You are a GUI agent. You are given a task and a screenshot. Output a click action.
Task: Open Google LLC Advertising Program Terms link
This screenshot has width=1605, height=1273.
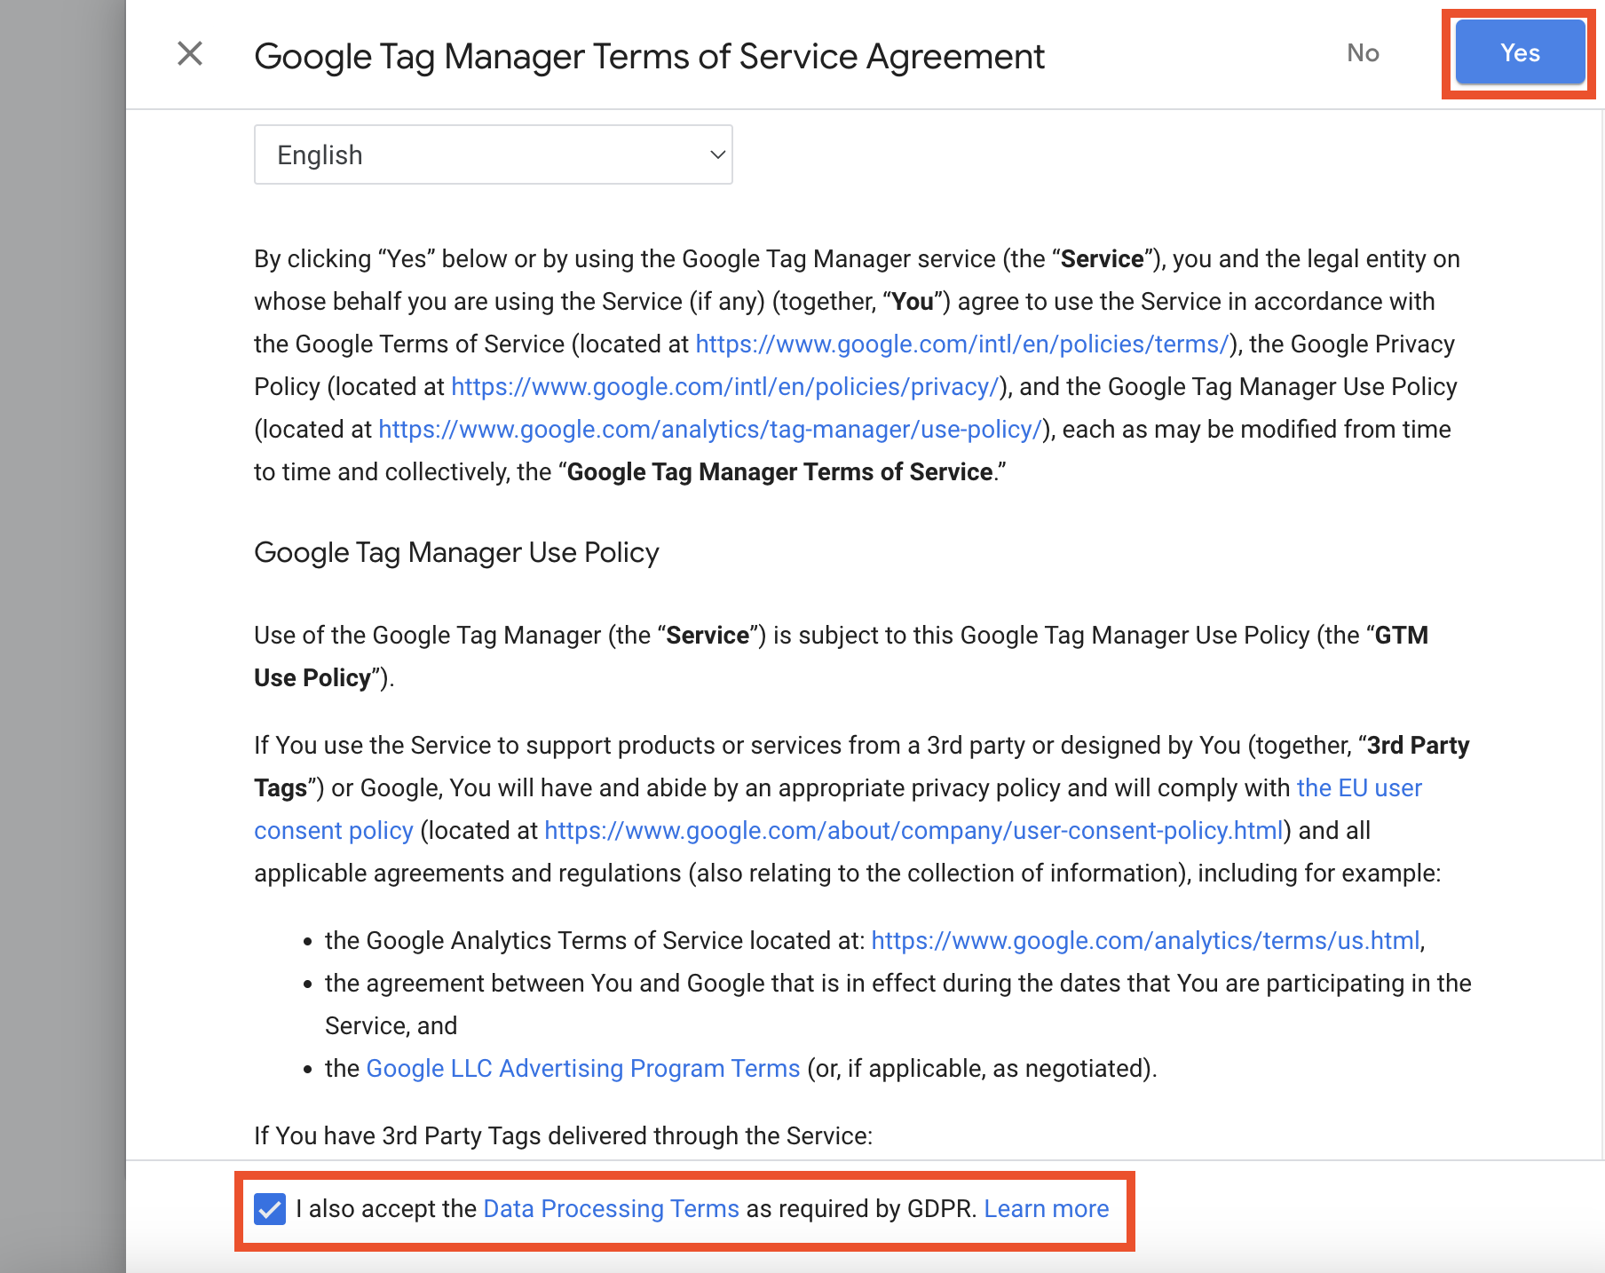pos(583,1069)
